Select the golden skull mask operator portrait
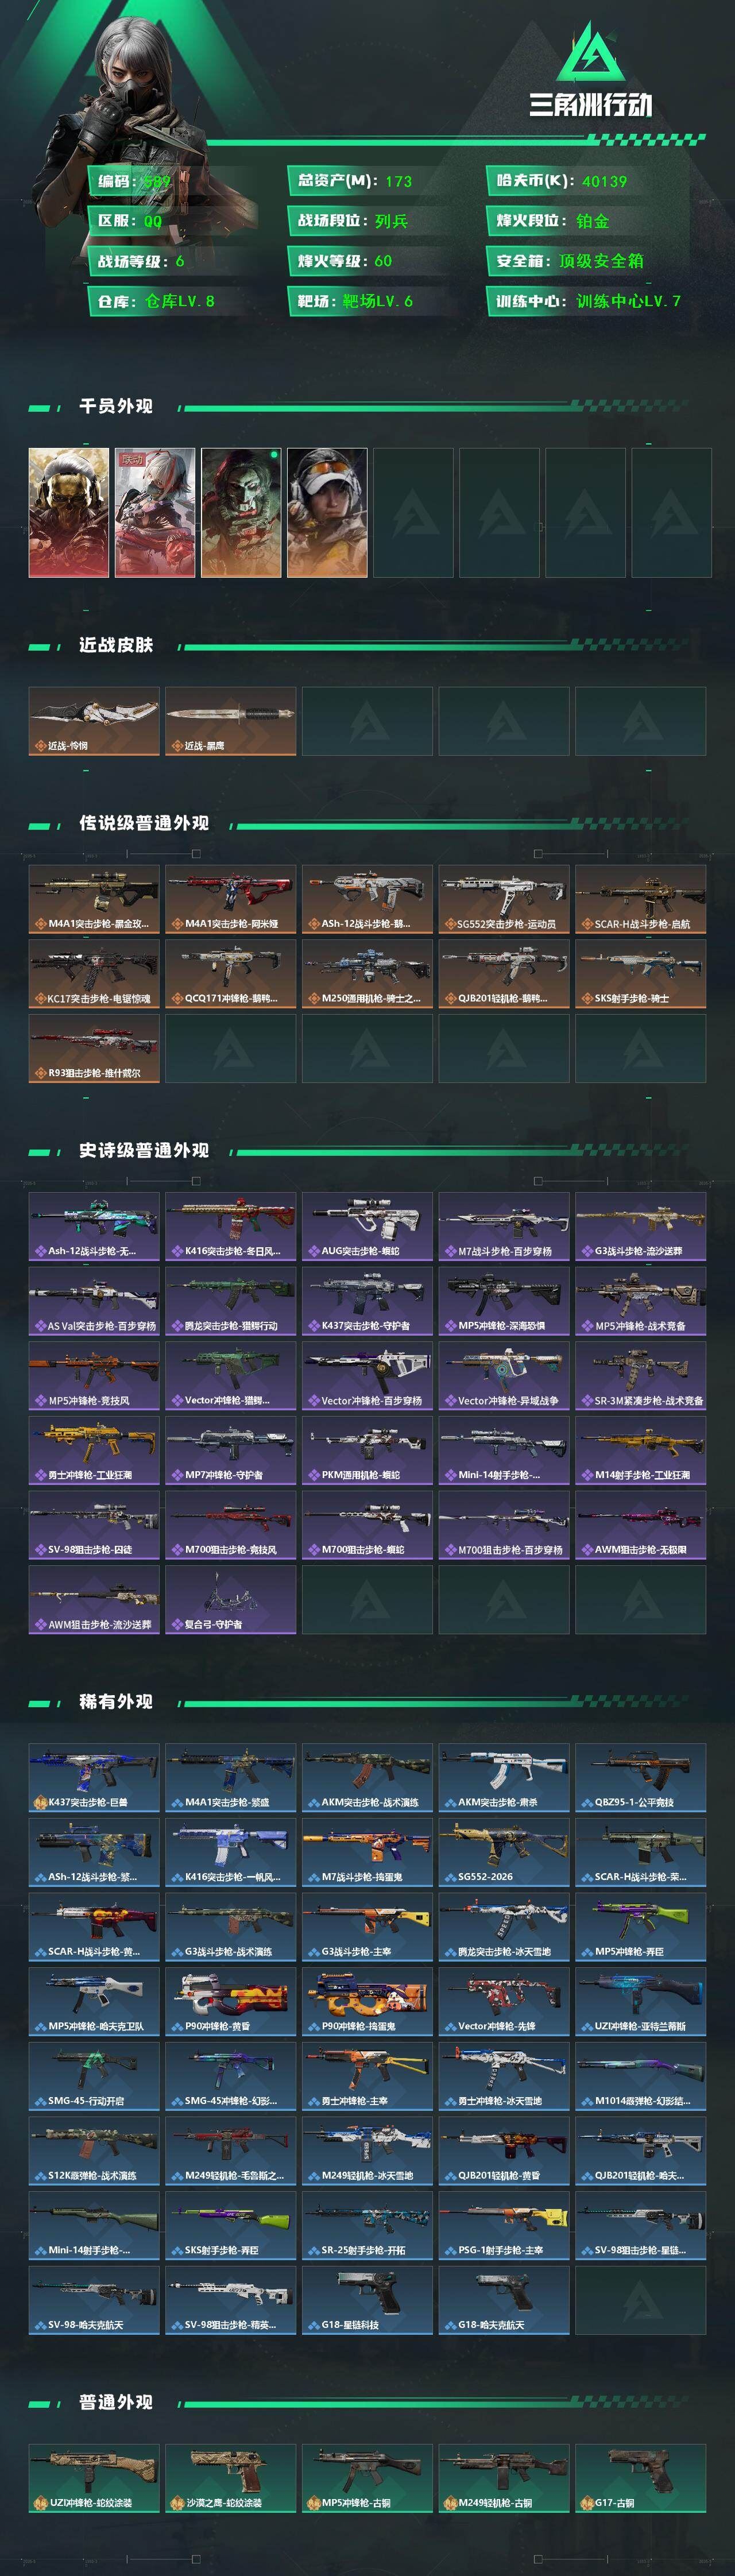 [x=69, y=512]
